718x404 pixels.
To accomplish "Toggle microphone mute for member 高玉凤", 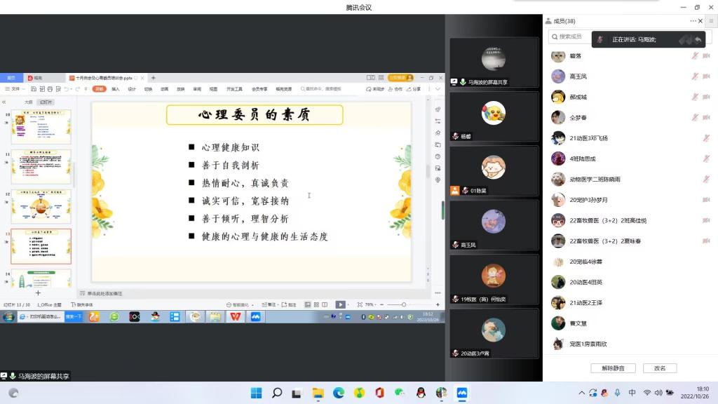I will click(695, 76).
